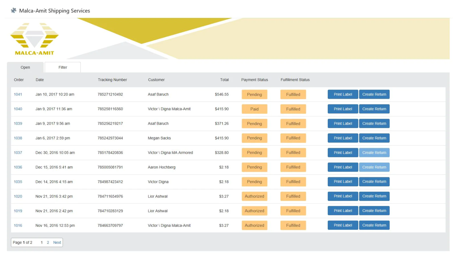Go to page 2 of orders
The image size is (456, 256).
click(48, 242)
